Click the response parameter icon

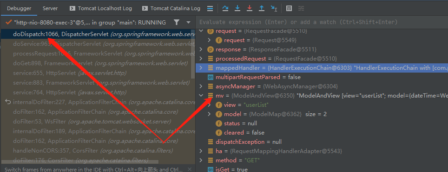[x=211, y=49]
